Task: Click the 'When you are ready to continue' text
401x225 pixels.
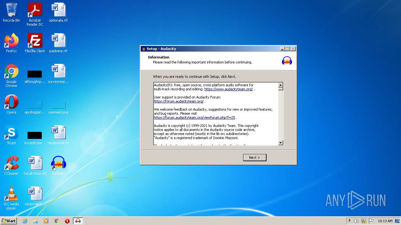Action: pyautogui.click(x=195, y=77)
